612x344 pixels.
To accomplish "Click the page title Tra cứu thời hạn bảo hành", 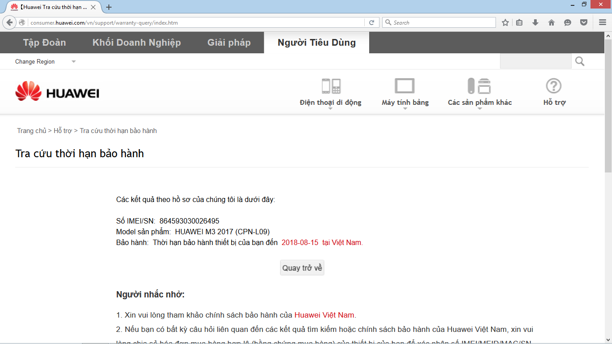I will click(x=80, y=154).
